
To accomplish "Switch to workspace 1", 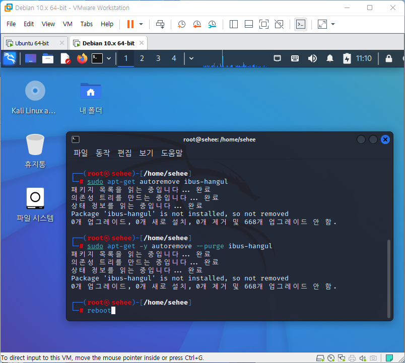I will pyautogui.click(x=126, y=58).
